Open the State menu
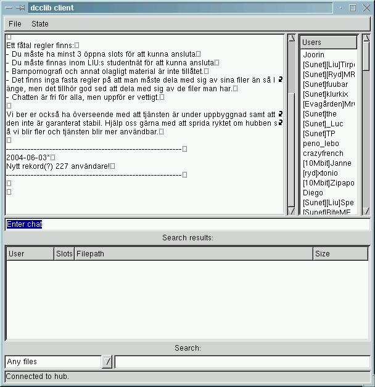This screenshot has height=387, width=375. point(40,24)
